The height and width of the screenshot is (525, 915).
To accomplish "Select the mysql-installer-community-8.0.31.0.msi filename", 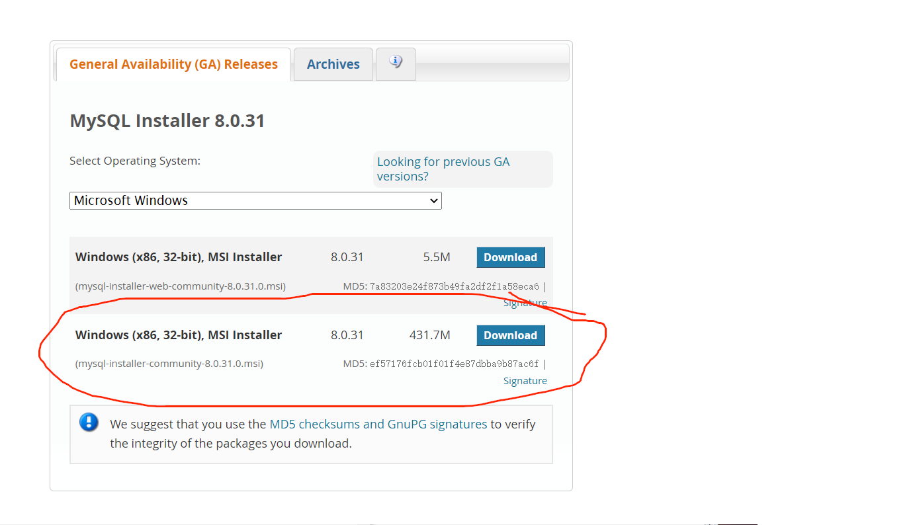I will click(169, 364).
